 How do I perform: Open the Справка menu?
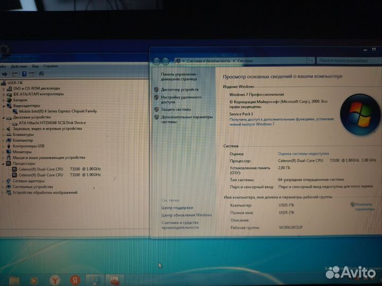click(x=50, y=66)
